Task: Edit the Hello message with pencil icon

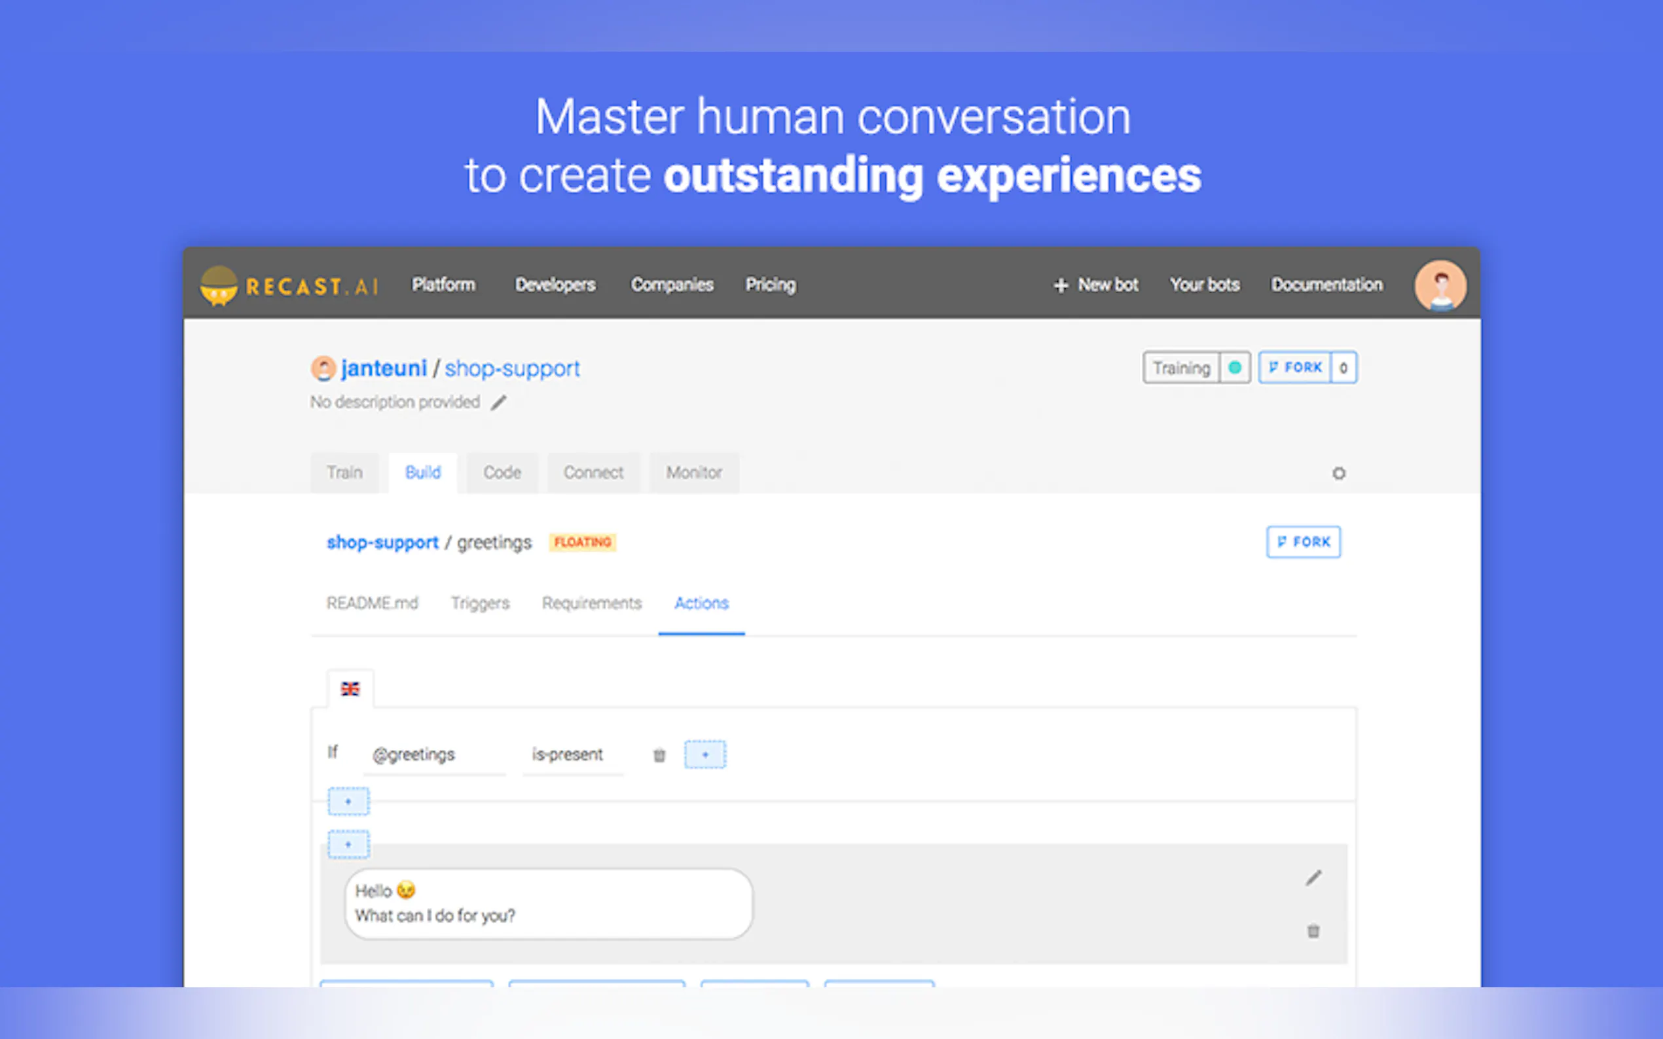Action: [1313, 878]
